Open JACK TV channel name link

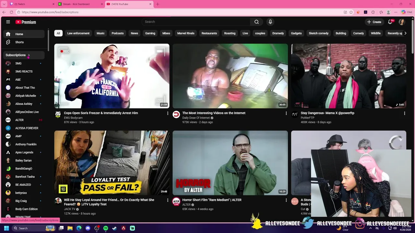pos(69,209)
